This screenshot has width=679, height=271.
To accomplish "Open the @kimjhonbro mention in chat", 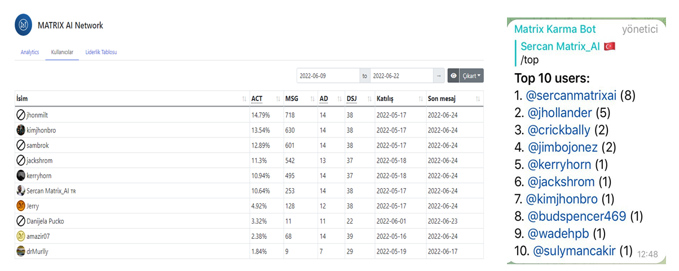I will 562,199.
